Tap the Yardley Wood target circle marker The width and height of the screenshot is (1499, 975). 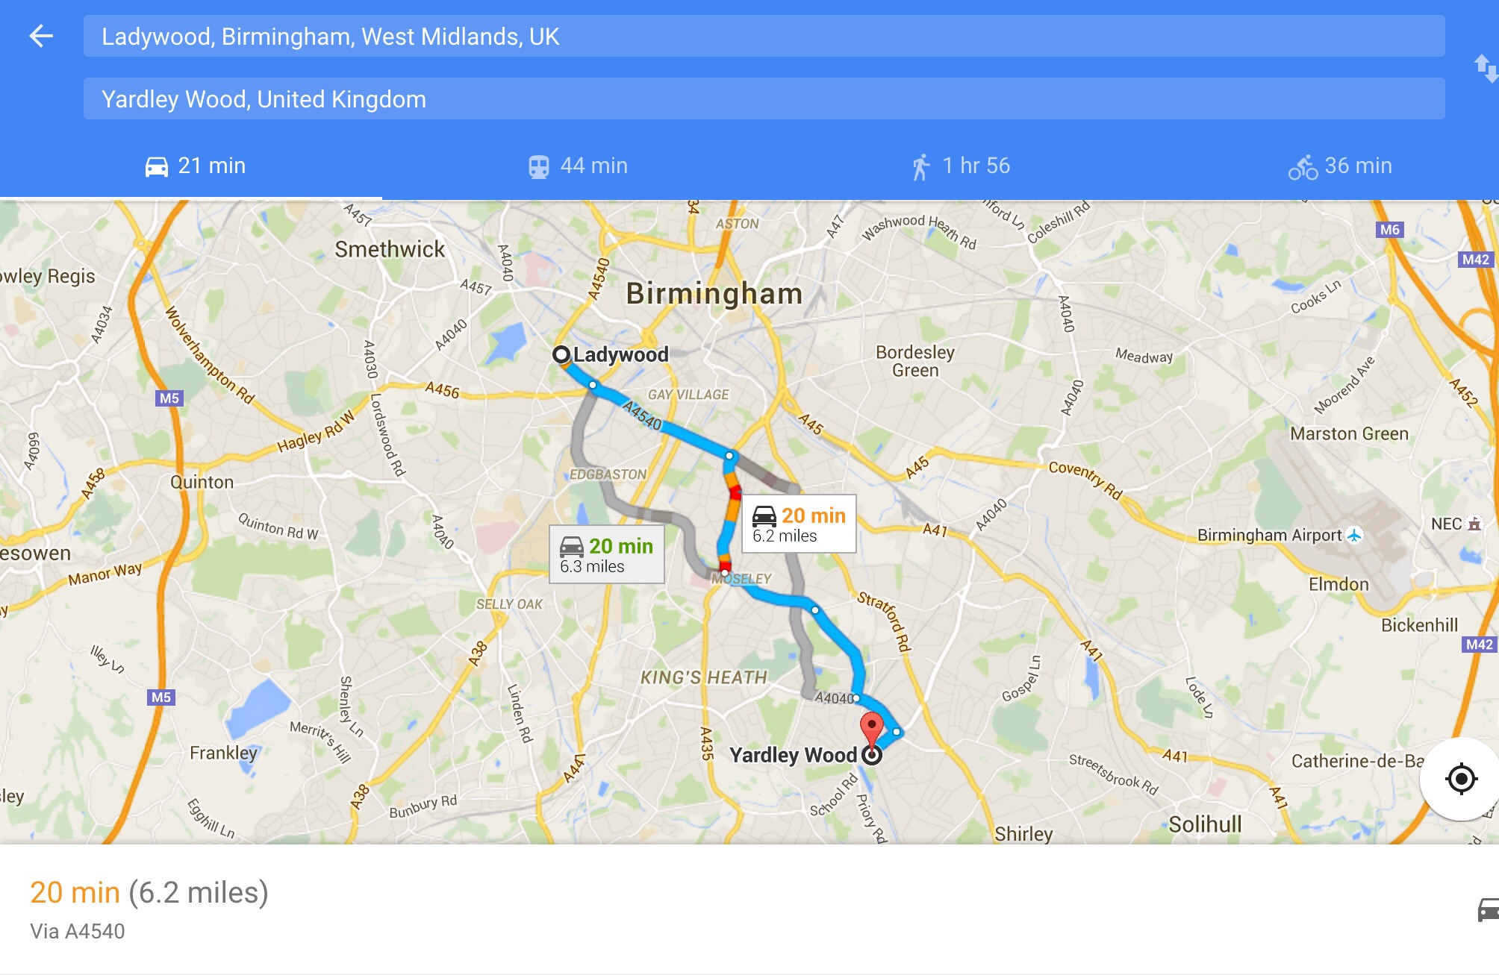tap(872, 755)
